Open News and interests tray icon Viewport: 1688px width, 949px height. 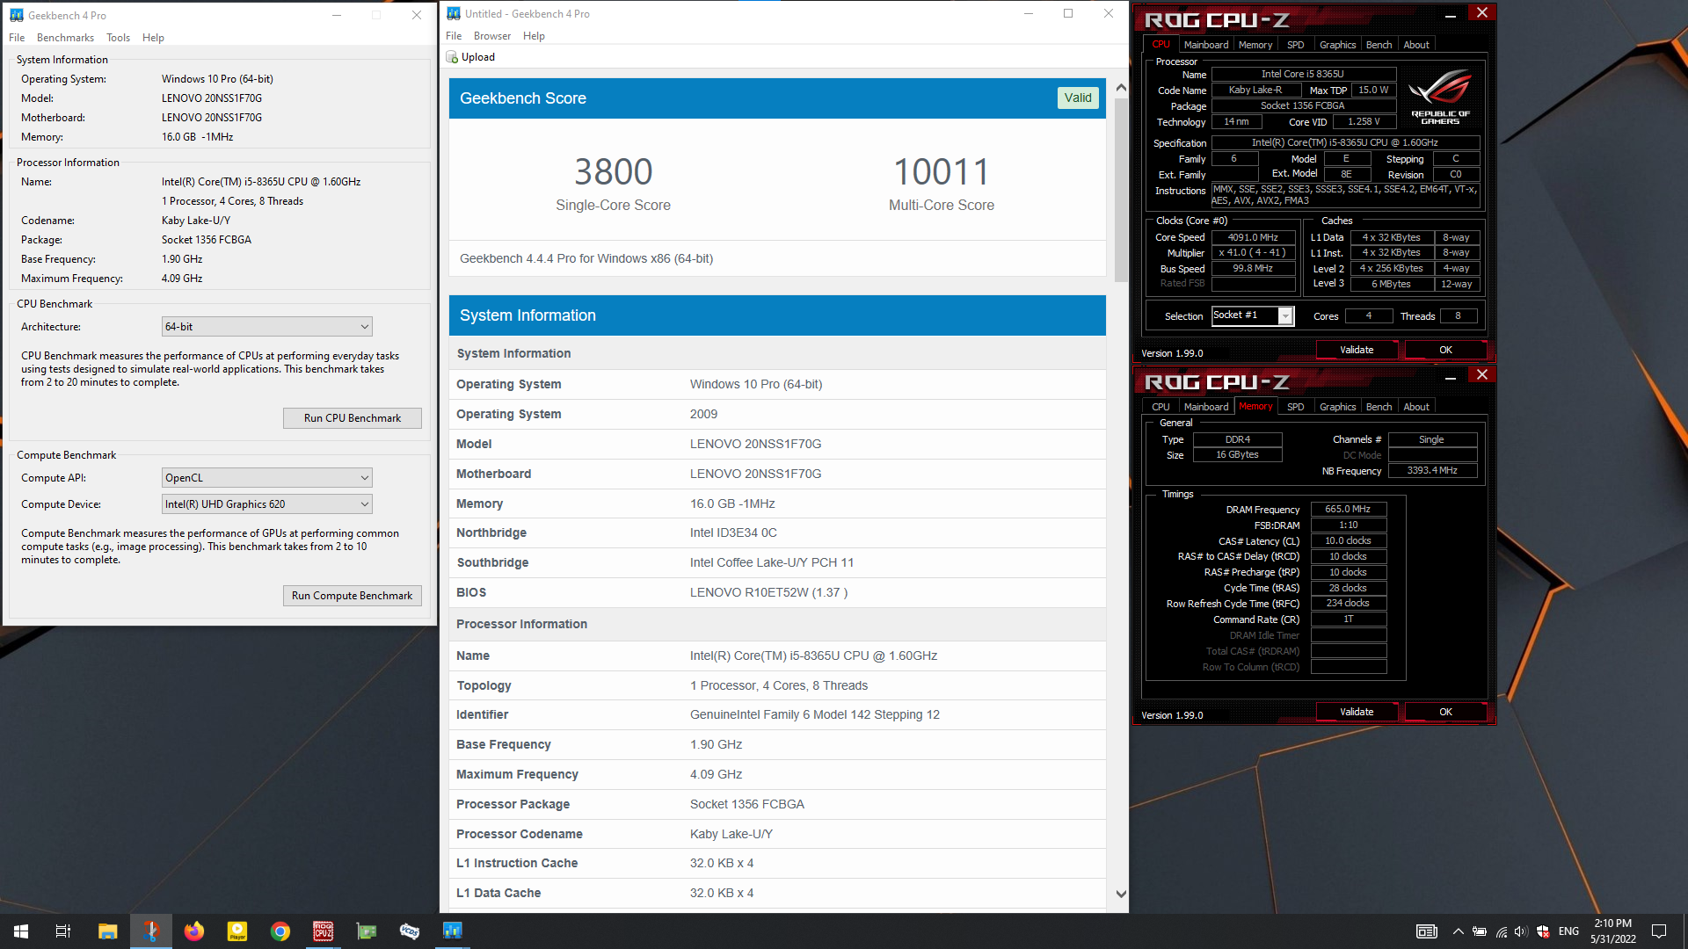1426,931
